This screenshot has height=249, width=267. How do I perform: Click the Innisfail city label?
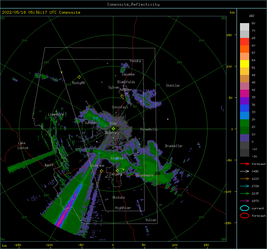pyautogui.click(x=120, y=107)
